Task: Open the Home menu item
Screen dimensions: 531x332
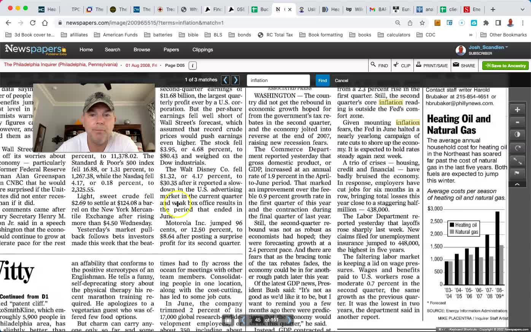Action: (x=86, y=50)
